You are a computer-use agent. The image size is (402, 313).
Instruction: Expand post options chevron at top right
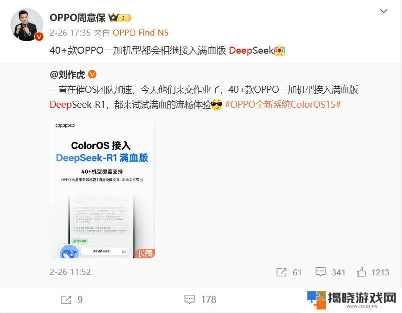tap(383, 11)
